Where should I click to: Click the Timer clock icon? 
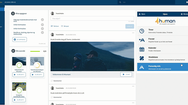pyautogui.click(x=142, y=31)
